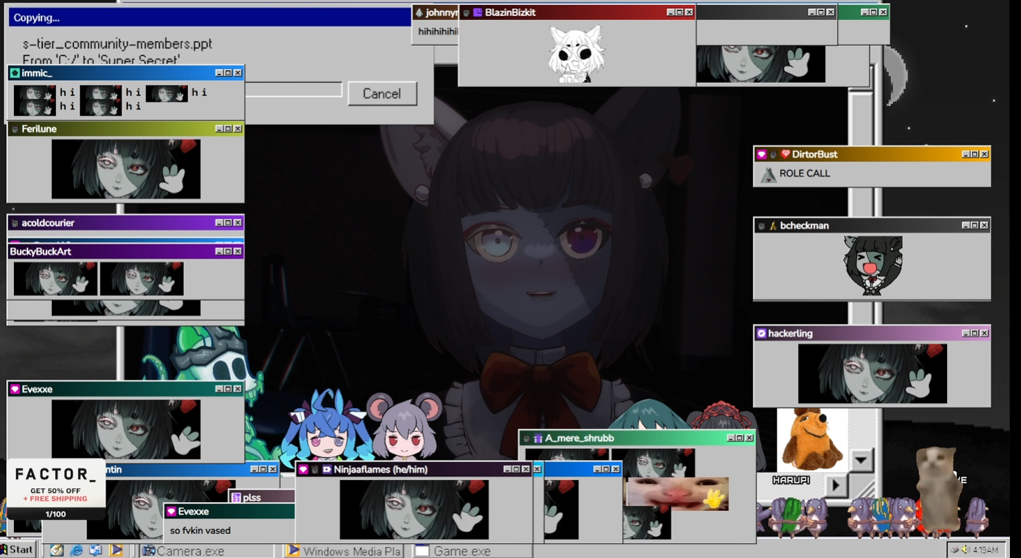Image resolution: width=1021 pixels, height=558 pixels.
Task: Click the BuckyBuckArt window title bar
Action: click(x=125, y=251)
